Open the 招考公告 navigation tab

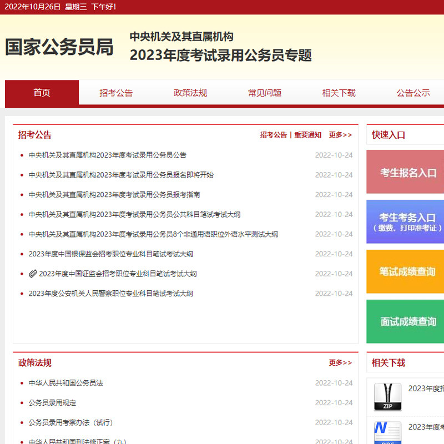coord(116,93)
